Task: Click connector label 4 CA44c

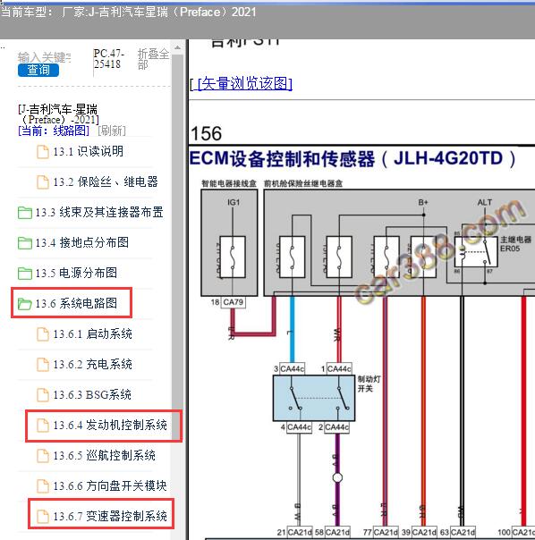Action: click(x=296, y=427)
